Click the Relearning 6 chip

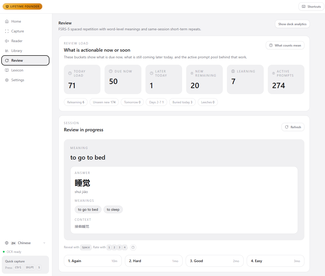[x=76, y=102]
